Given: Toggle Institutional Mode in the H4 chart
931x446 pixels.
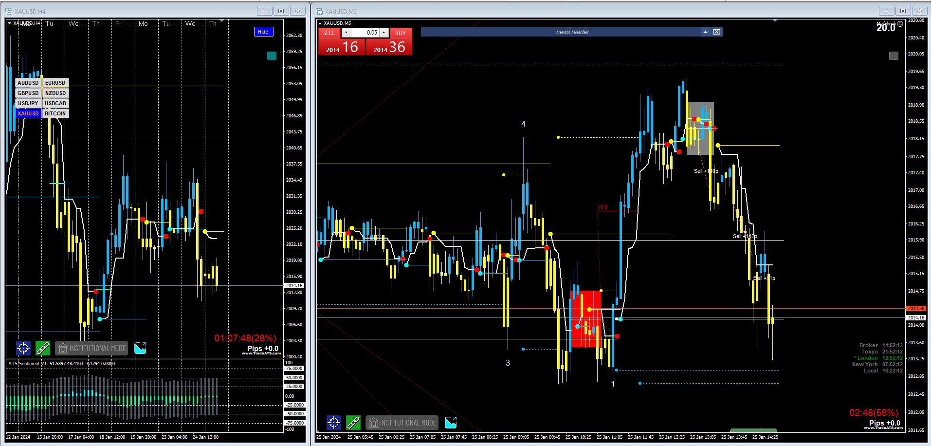Looking at the screenshot, I should pos(91,348).
